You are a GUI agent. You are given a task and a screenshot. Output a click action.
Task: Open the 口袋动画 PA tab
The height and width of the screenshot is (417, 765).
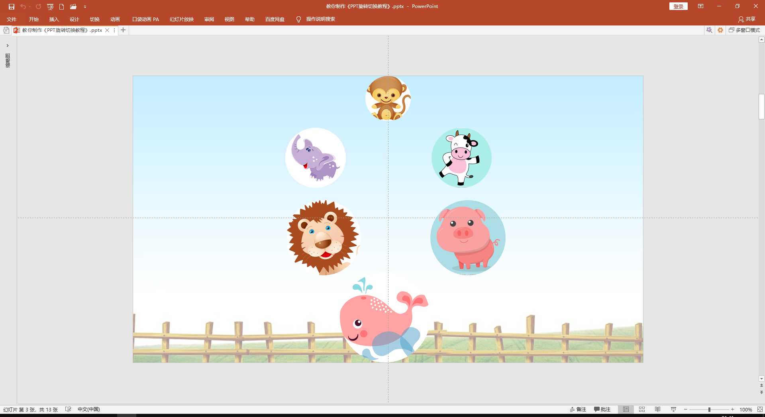pyautogui.click(x=145, y=19)
